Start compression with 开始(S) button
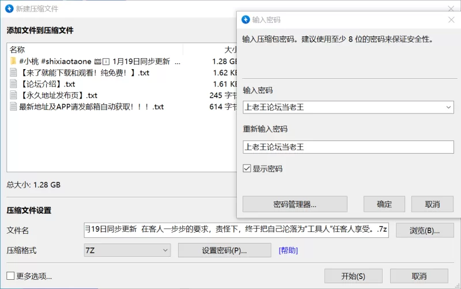 [x=353, y=276]
